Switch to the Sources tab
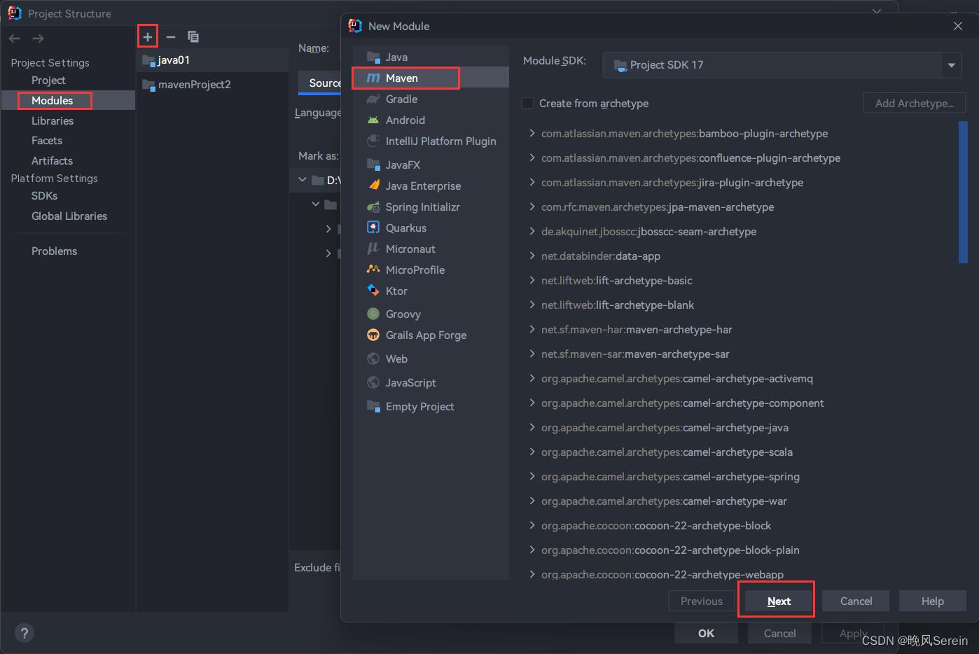This screenshot has width=979, height=654. pos(321,83)
